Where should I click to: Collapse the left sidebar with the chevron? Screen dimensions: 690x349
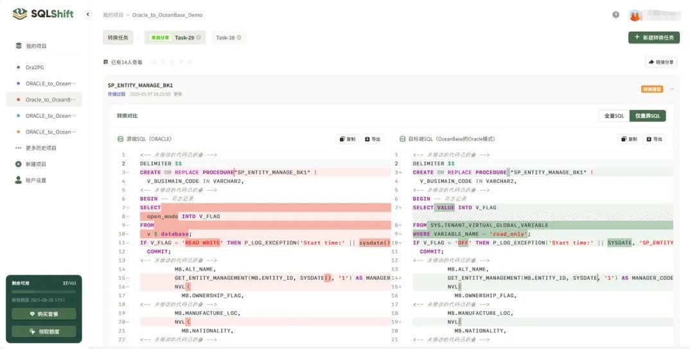[87, 15]
